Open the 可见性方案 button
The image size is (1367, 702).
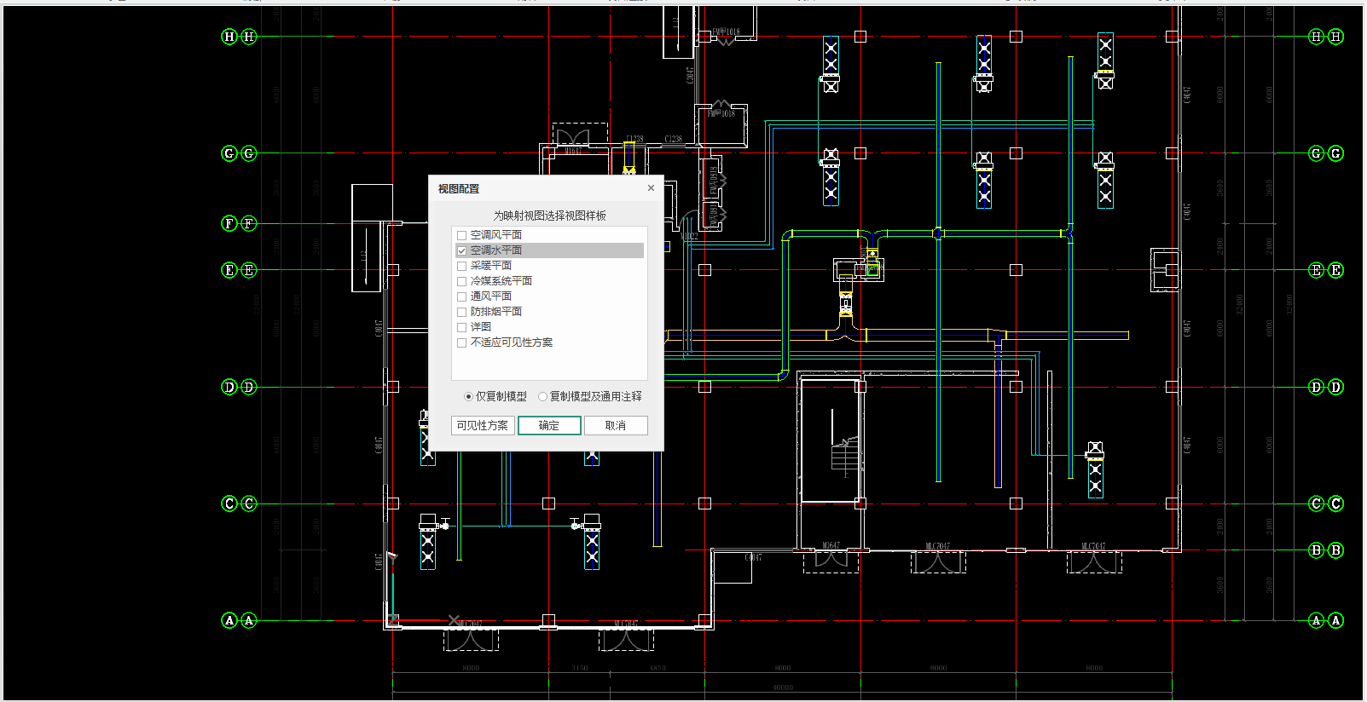point(482,425)
